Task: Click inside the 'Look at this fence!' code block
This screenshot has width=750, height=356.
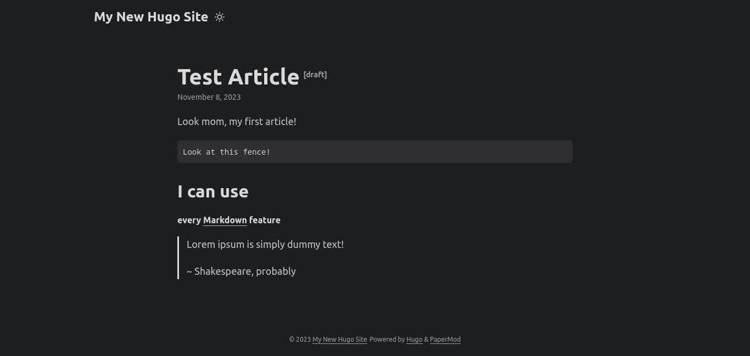Action: 226,152
